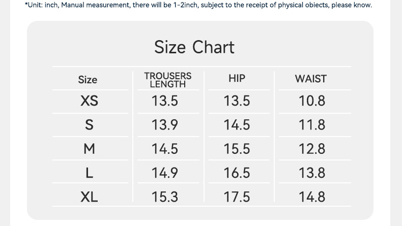Click the XL hip value 17.5
This screenshot has width=402, height=226.
(x=237, y=197)
